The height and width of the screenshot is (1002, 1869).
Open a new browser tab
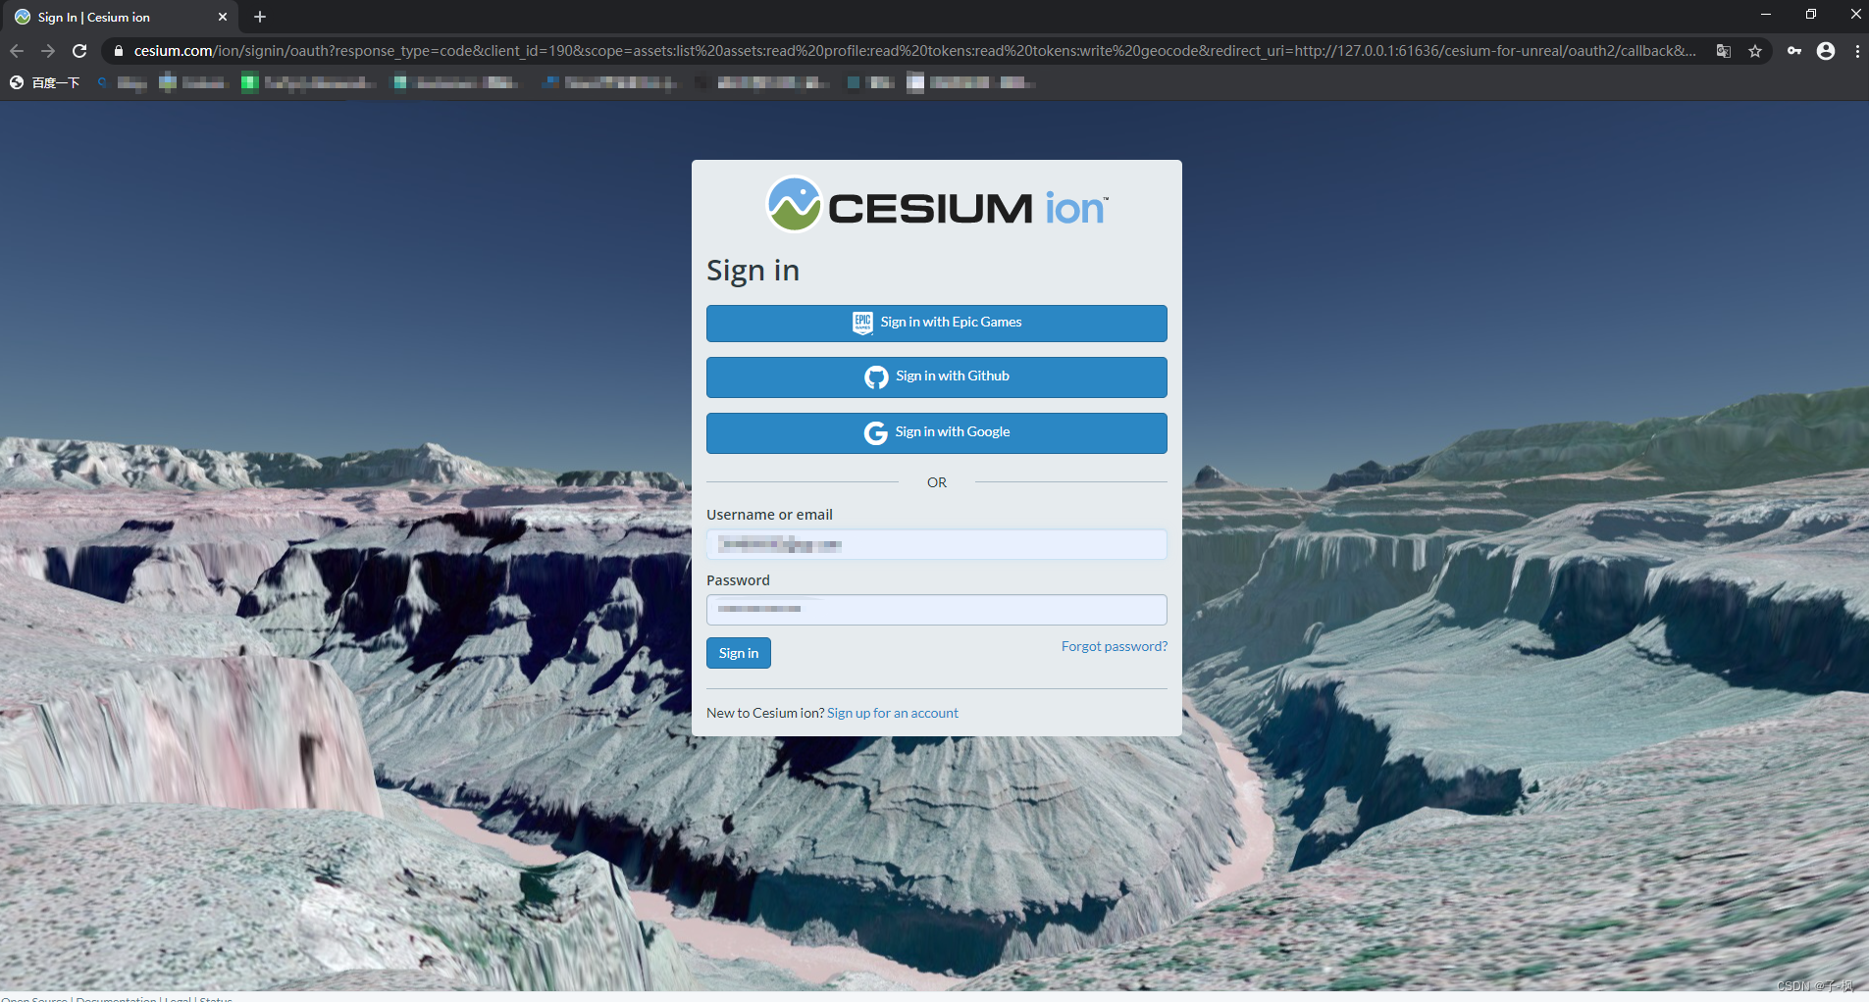pyautogui.click(x=260, y=17)
